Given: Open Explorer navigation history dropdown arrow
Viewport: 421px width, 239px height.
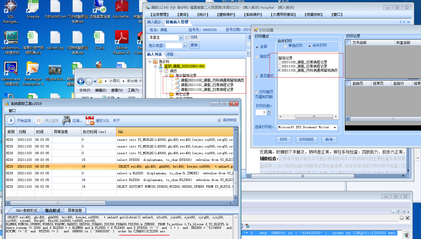Looking at the screenshot, I should [x=95, y=81].
